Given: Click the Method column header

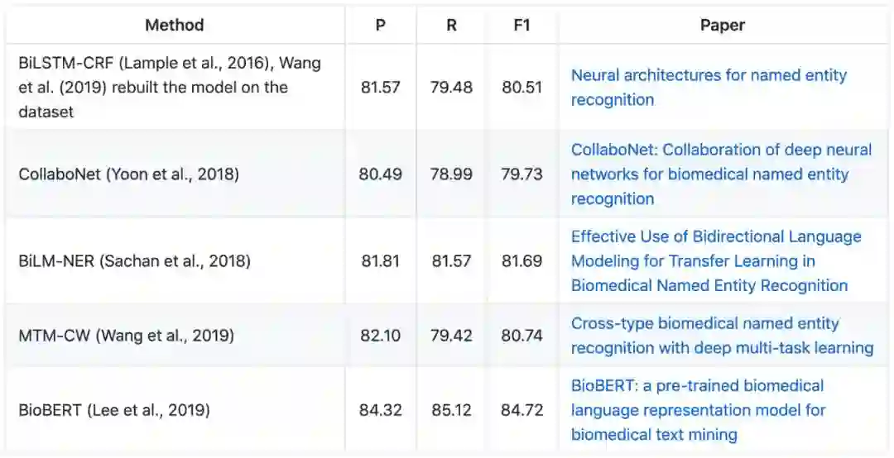Looking at the screenshot, I should 174,25.
